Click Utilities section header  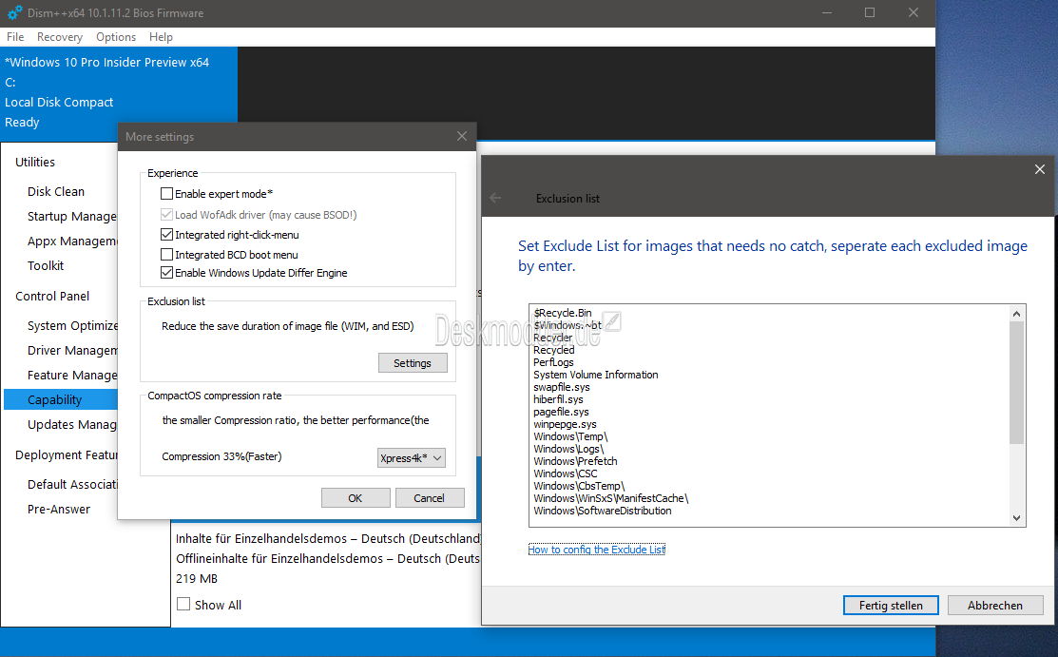[35, 162]
